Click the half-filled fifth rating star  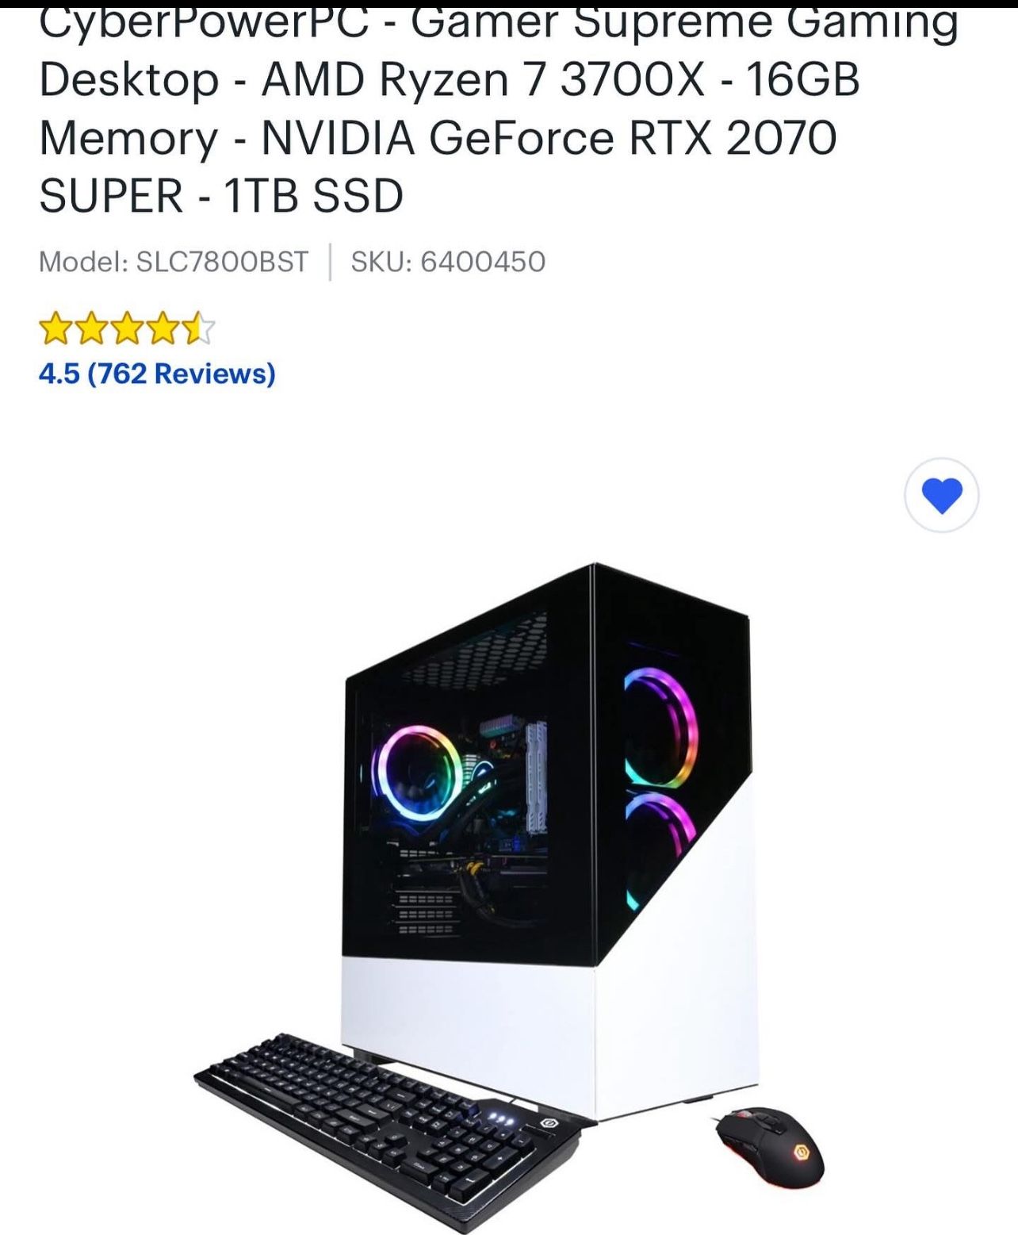199,328
